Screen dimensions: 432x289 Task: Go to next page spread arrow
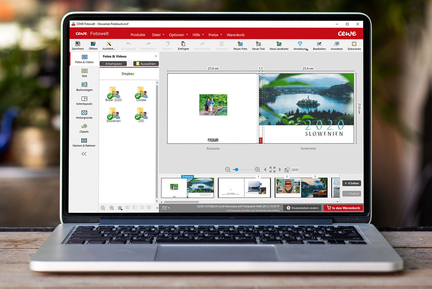280,169
